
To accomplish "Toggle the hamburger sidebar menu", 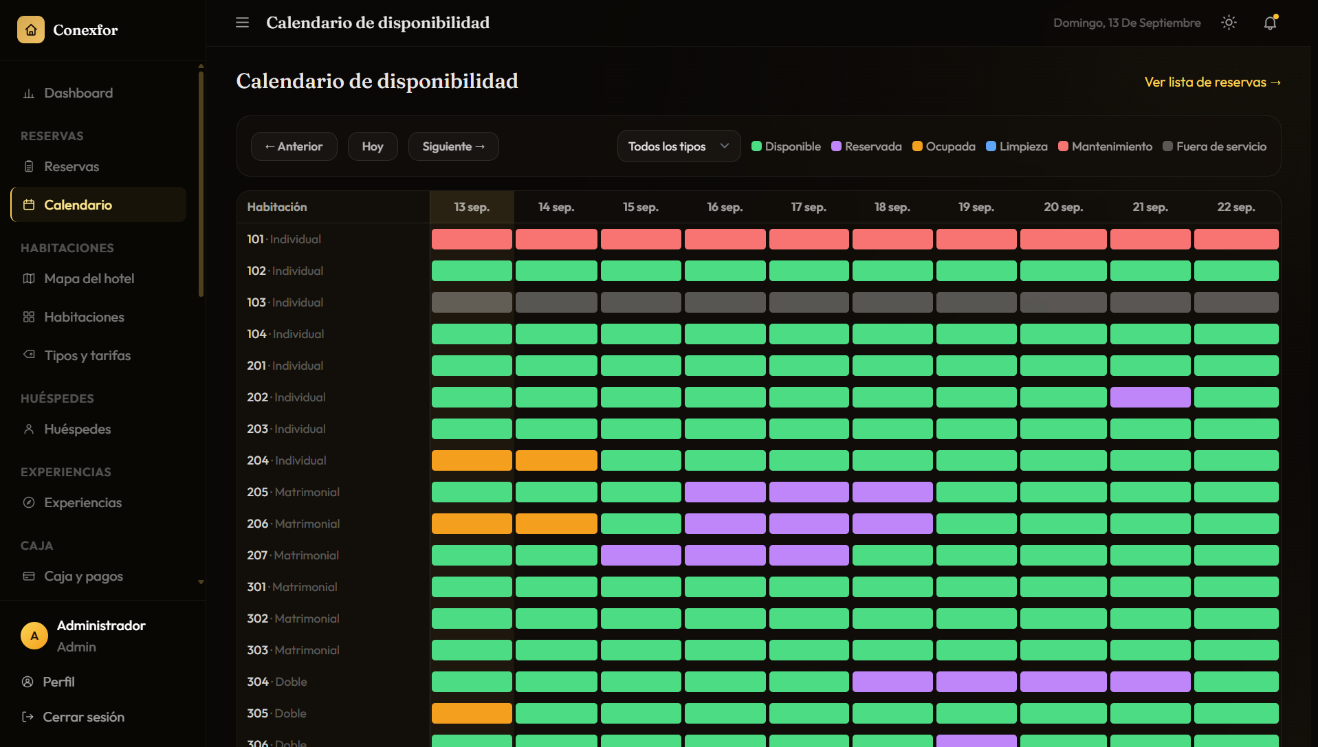I will click(x=242, y=23).
